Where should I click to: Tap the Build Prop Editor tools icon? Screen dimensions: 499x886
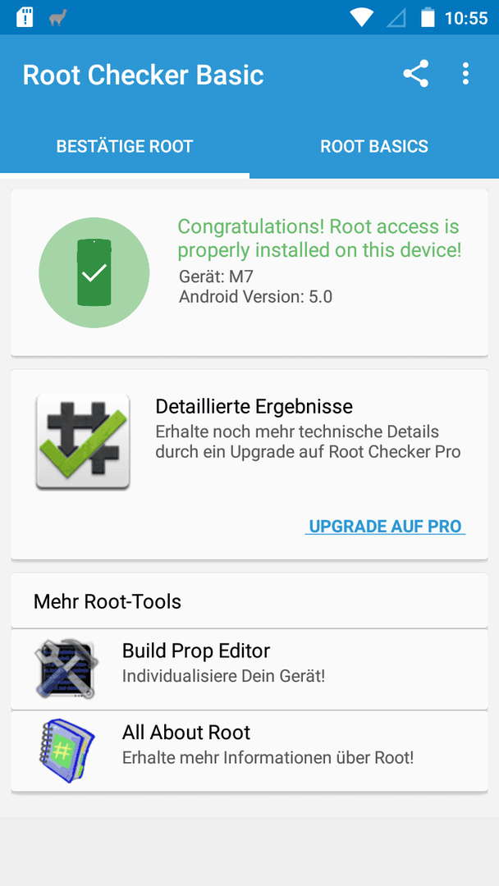click(x=66, y=669)
